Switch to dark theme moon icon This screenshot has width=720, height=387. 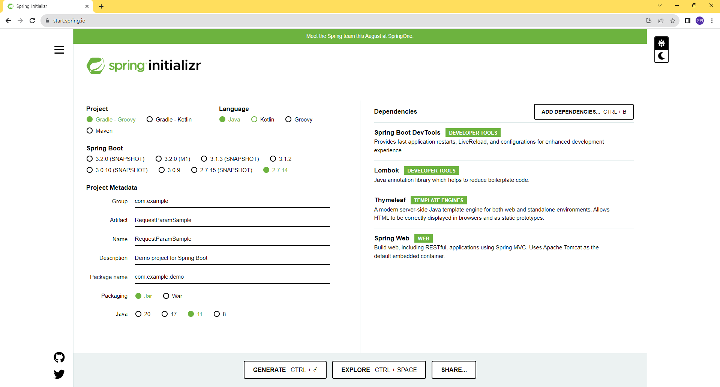[661, 56]
